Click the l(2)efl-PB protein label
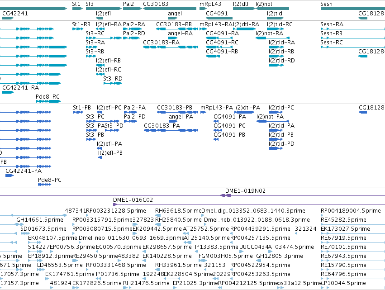385x290 pixels. click(x=110, y=153)
